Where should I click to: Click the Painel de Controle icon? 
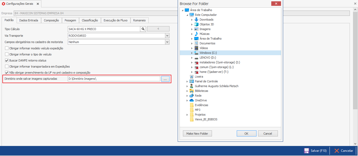(x=192, y=81)
